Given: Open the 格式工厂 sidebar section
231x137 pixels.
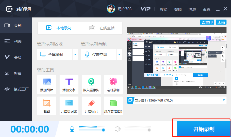Looking at the screenshot, I should pyautogui.click(x=16, y=89).
